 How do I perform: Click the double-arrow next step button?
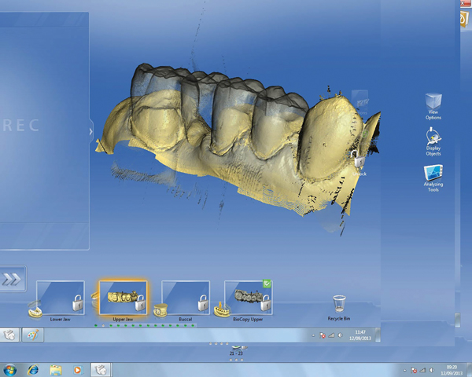tap(13, 278)
